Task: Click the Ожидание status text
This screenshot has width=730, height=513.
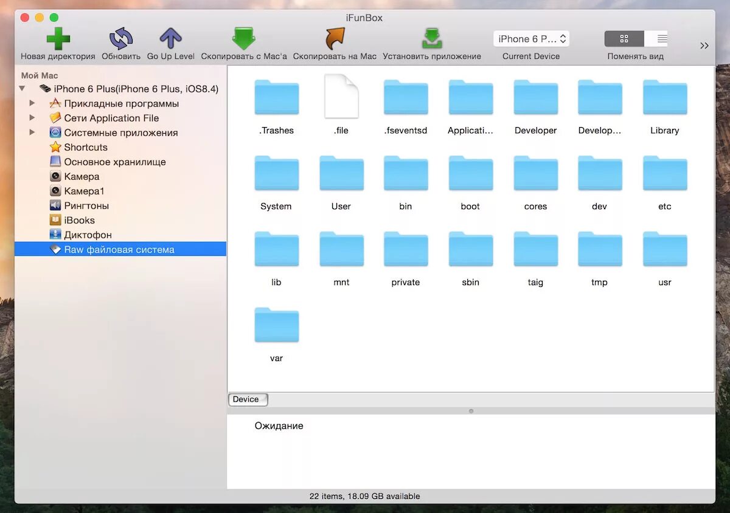Action: (279, 426)
